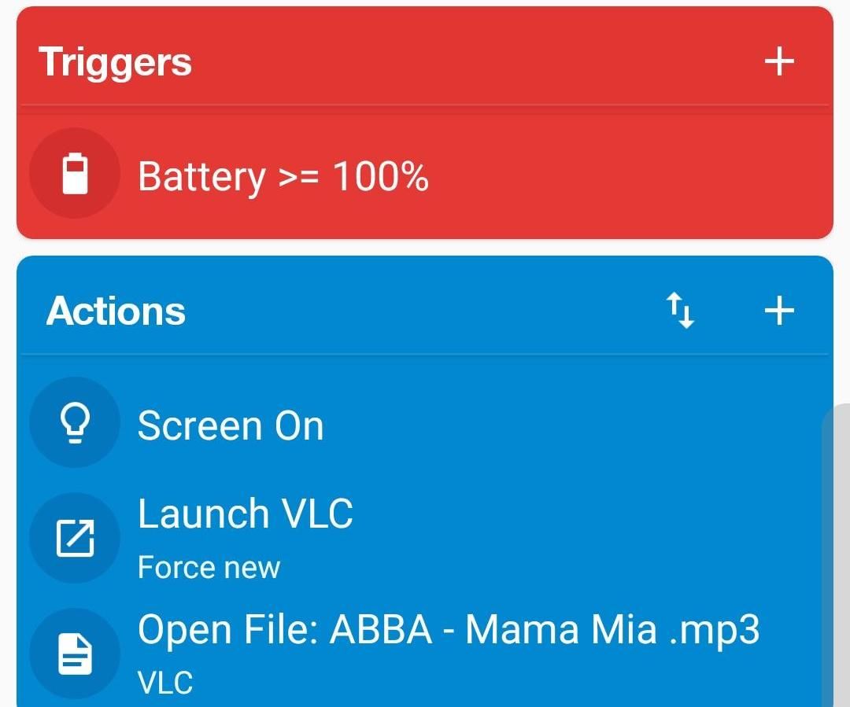This screenshot has height=707, width=850.
Task: Open the reorder actions arrows icon
Action: click(x=682, y=310)
